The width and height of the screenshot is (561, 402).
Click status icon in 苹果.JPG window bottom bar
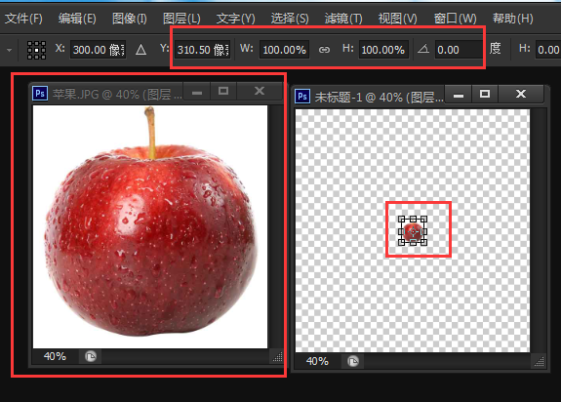pyautogui.click(x=91, y=356)
